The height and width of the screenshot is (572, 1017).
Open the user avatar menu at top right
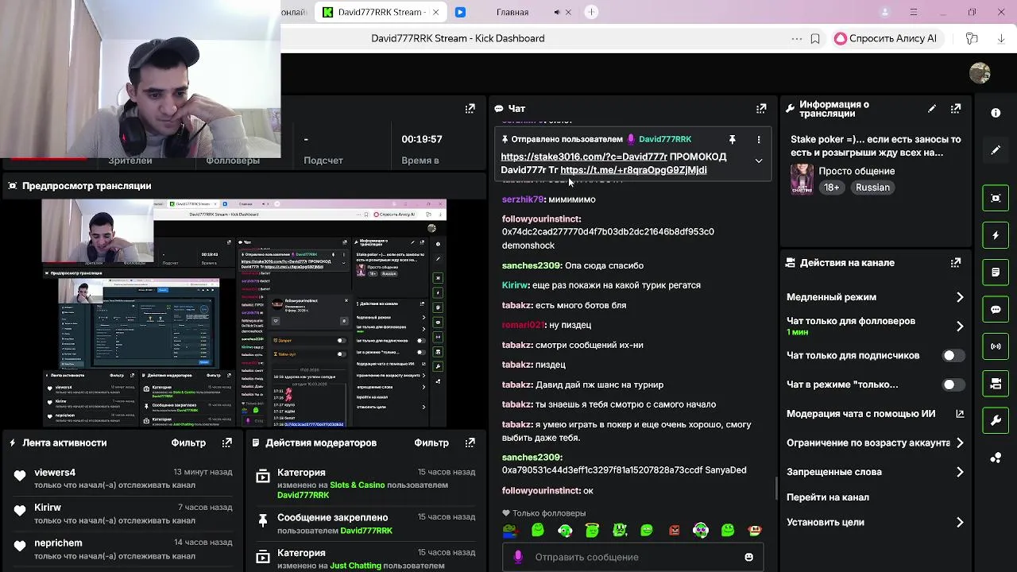point(980,73)
